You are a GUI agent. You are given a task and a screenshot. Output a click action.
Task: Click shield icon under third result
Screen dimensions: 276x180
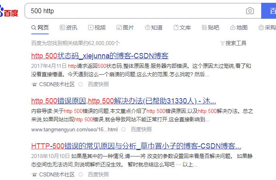(x=81, y=174)
